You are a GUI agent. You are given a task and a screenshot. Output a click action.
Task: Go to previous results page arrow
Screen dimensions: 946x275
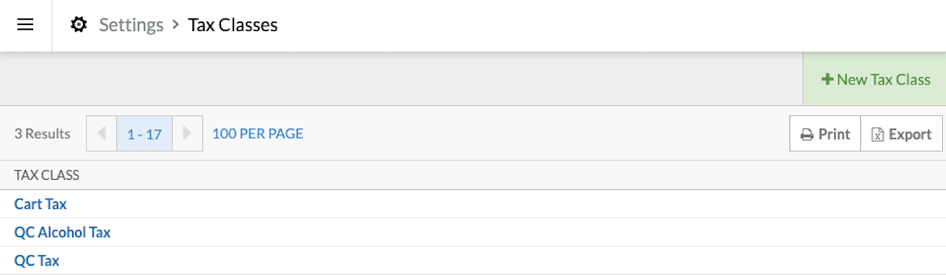click(x=102, y=133)
